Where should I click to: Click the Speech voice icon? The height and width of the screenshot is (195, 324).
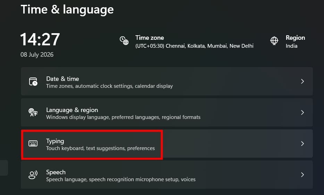point(33,175)
